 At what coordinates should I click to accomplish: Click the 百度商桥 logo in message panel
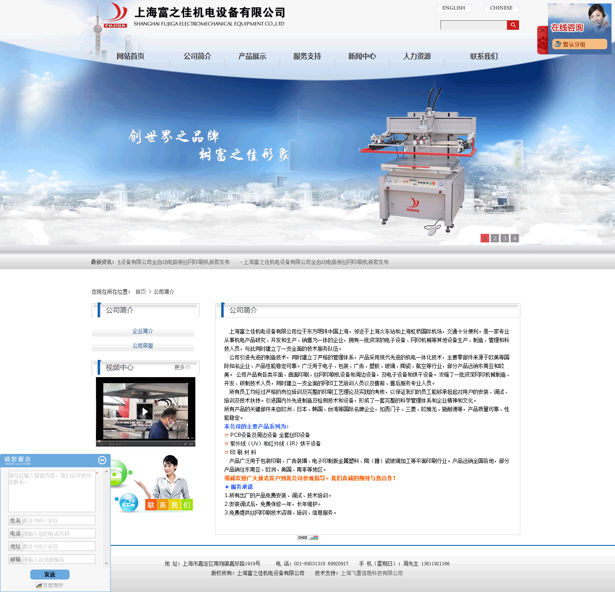coord(49,586)
